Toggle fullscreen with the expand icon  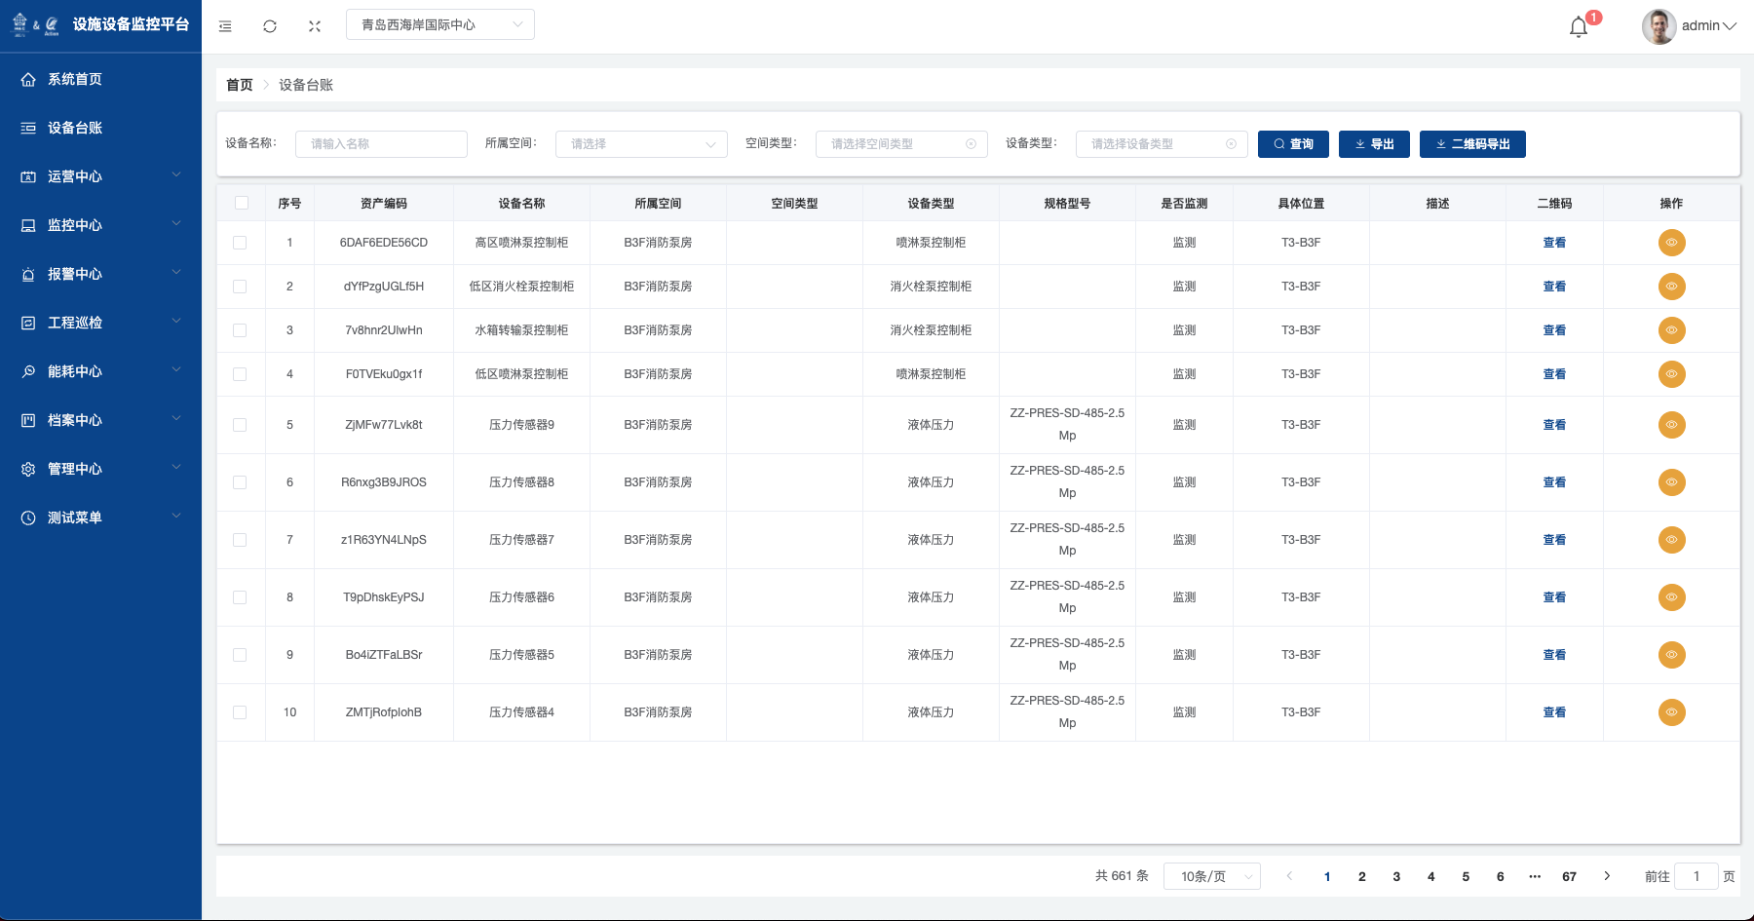(315, 26)
